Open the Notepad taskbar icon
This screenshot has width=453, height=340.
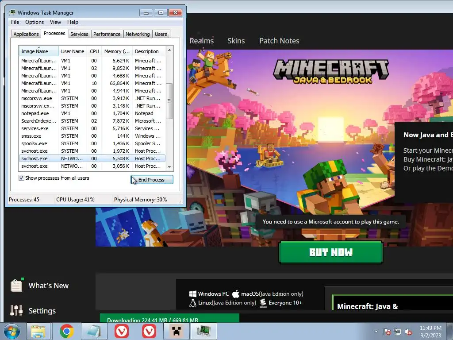coord(94,332)
